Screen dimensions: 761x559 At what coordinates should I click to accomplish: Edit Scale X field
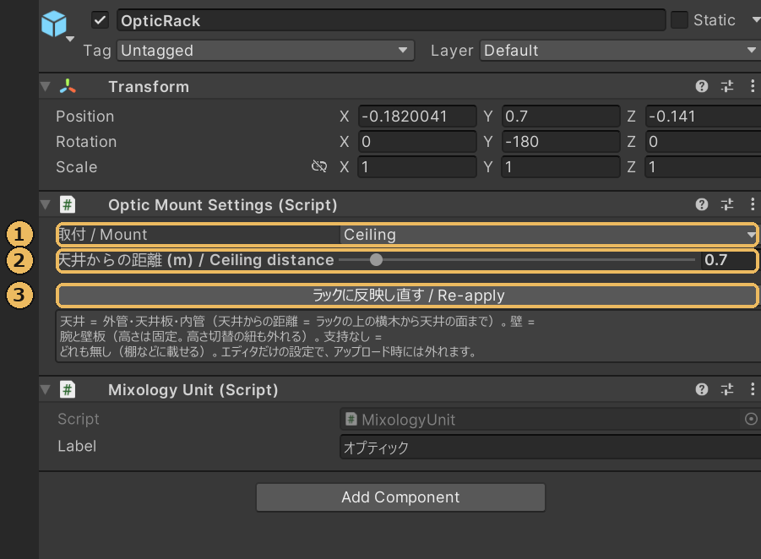pyautogui.click(x=417, y=167)
